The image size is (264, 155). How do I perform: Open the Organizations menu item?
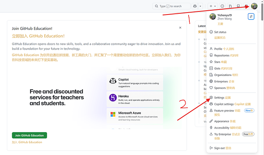click(x=232, y=75)
